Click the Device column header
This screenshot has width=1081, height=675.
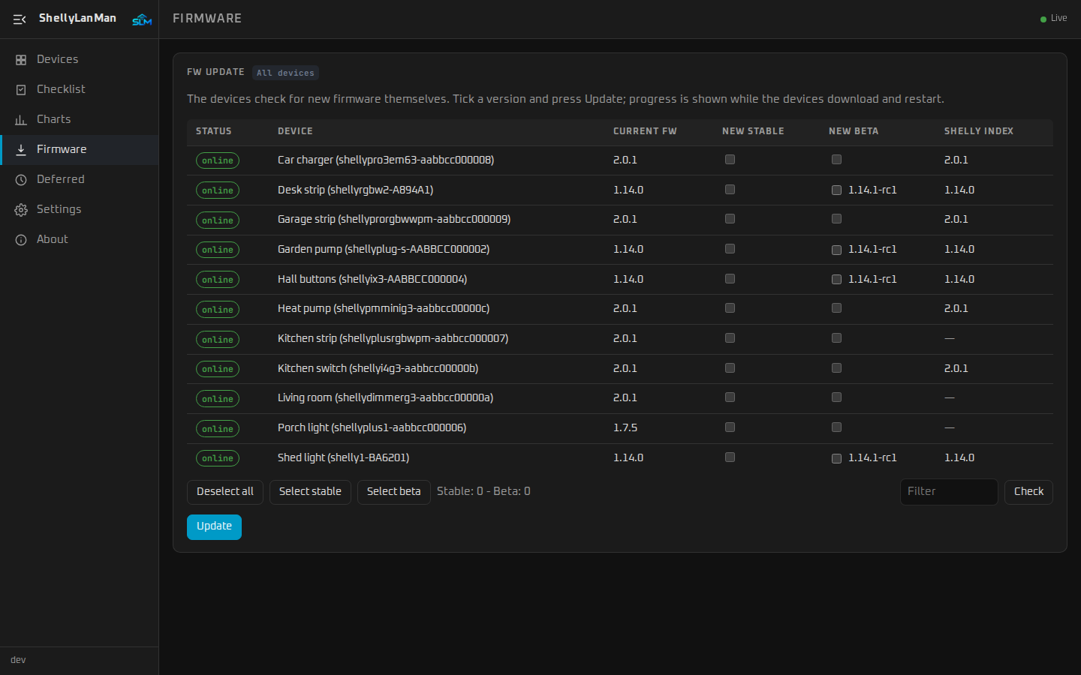pos(295,131)
